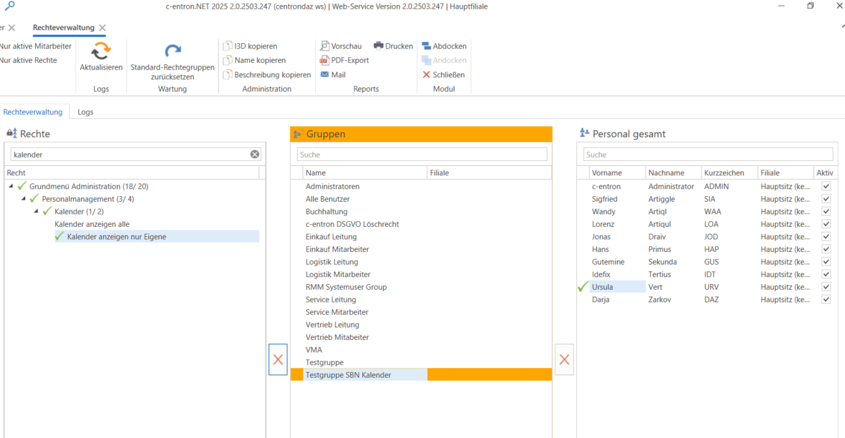Collapse the Personalmanagement tree node
The width and height of the screenshot is (845, 438).
[24, 199]
